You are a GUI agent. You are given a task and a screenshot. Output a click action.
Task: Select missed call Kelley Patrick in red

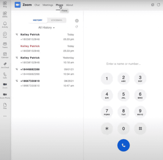coord(30,46)
